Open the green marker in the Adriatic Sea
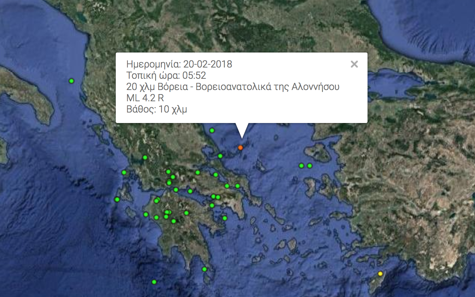Screen dimensions: 475x297 (x=71, y=81)
